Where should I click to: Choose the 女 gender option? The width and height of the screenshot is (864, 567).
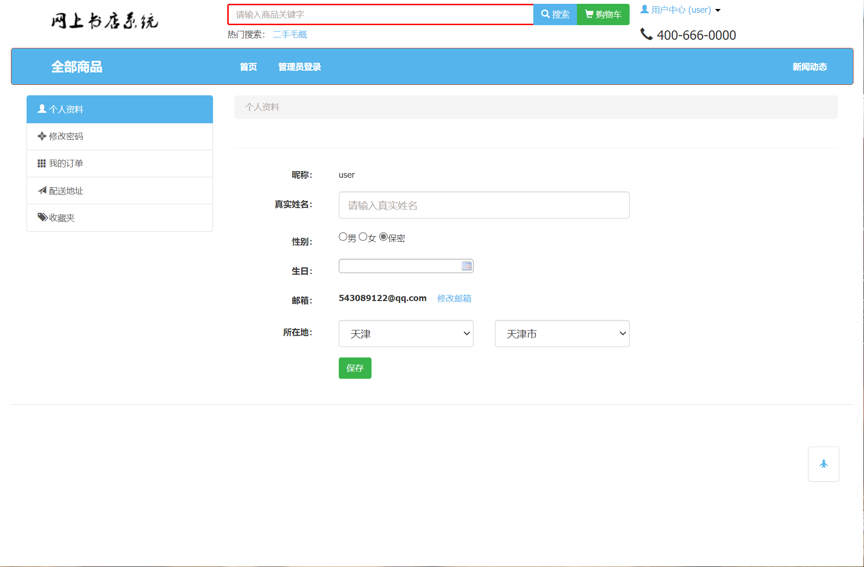(363, 236)
